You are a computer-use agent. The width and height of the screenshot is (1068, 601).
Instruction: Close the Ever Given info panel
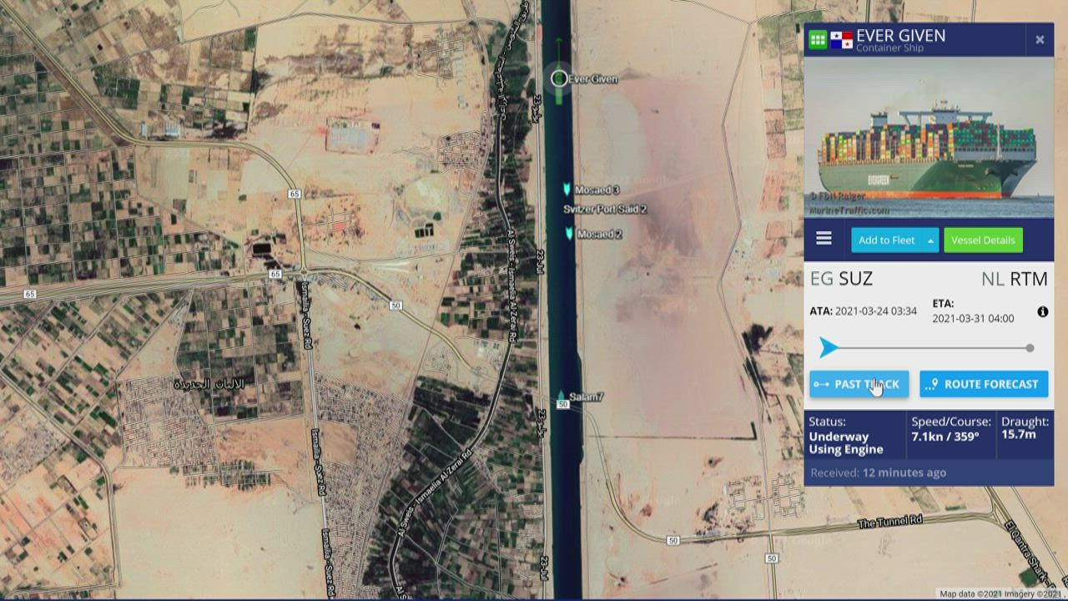click(x=1040, y=39)
